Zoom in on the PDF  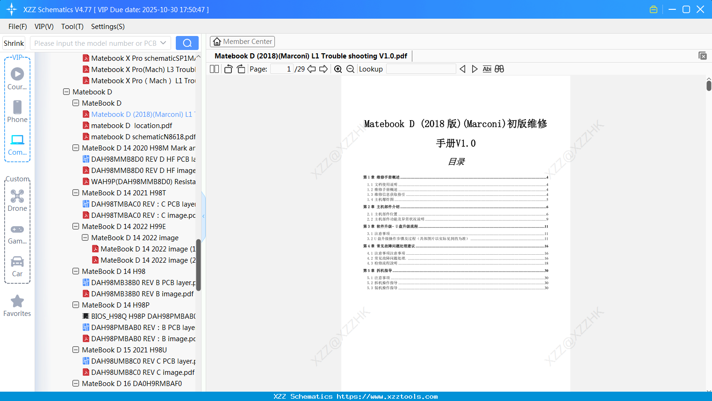[338, 69]
